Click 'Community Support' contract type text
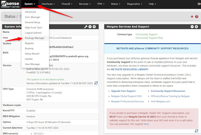The height and width of the screenshot is (135, 201). (146, 34)
